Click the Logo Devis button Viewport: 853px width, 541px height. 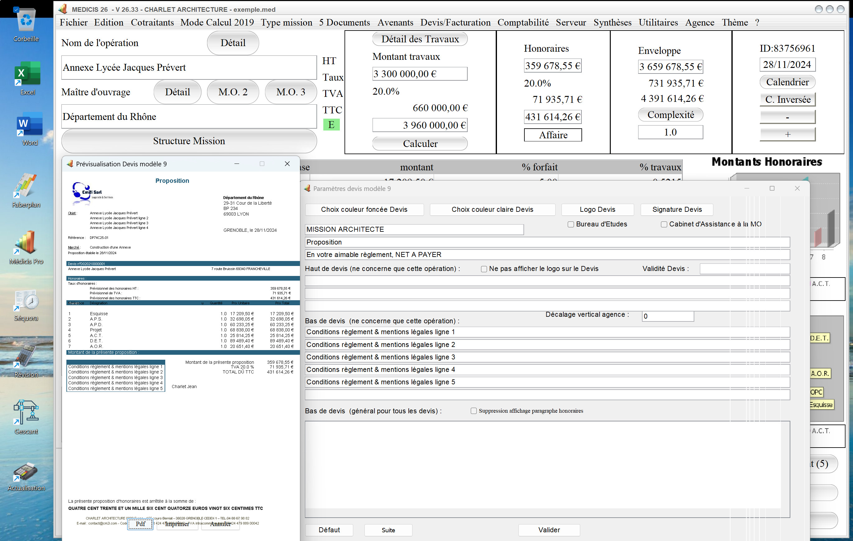click(597, 210)
